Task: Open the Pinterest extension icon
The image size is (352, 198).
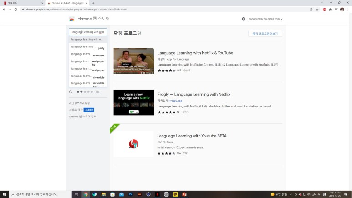Action: coord(324,10)
